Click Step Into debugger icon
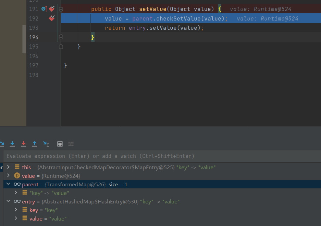This screenshot has height=226, width=321. click(x=12, y=144)
